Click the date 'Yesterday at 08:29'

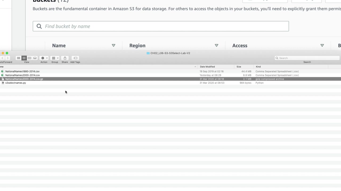(210, 75)
